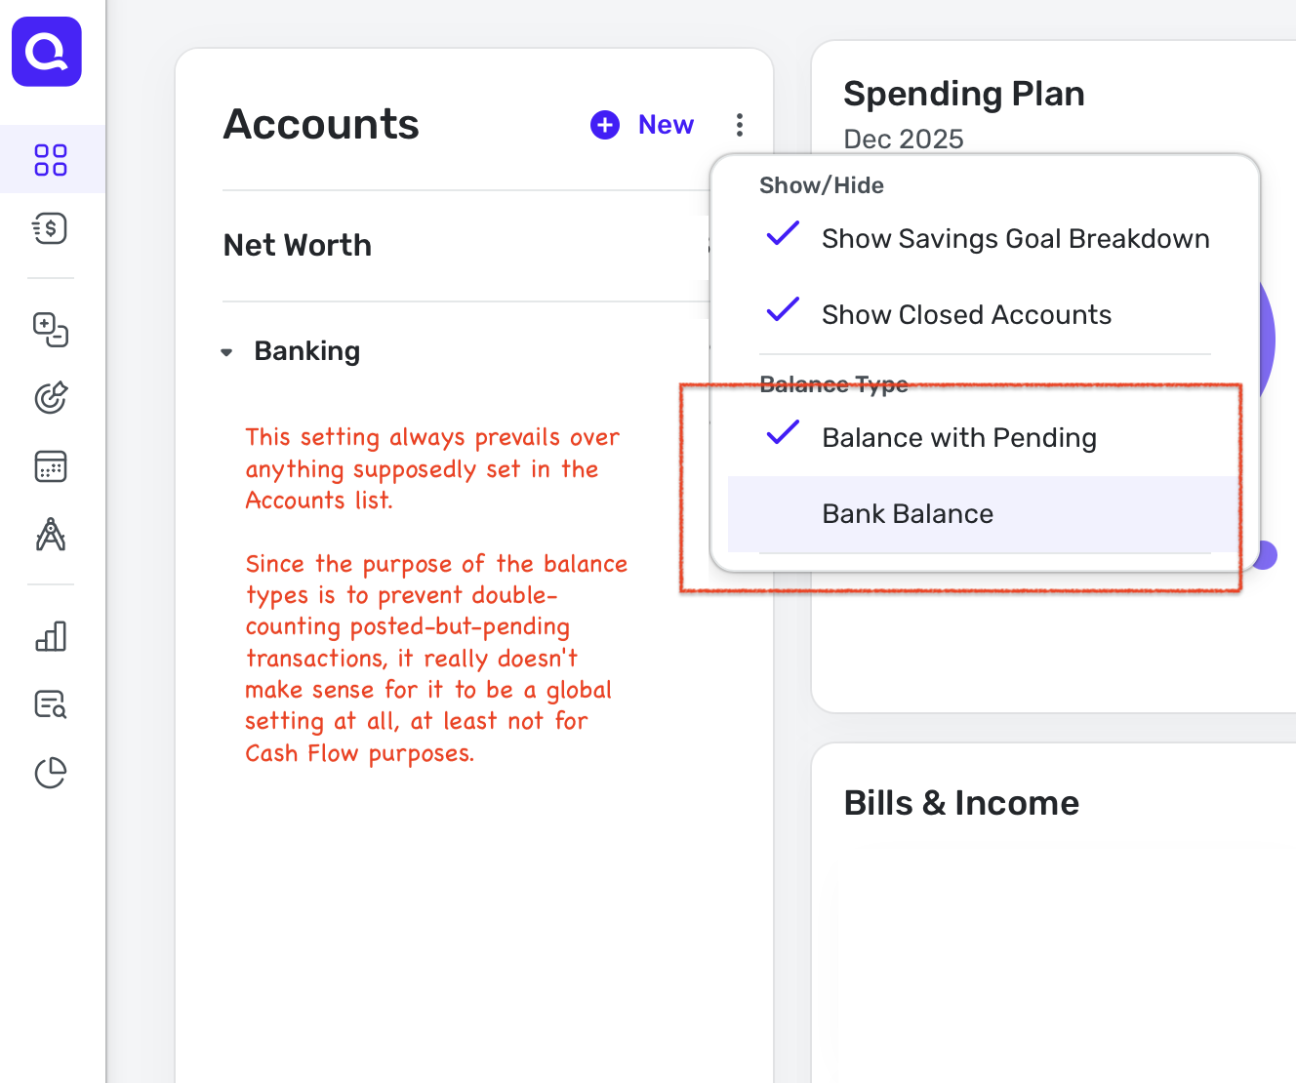
Task: Toggle Show Closed Accounts option
Action: (966, 315)
